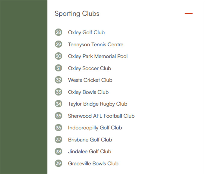Click the number 39 marker badge
This screenshot has width=205, height=174.
[x=58, y=163]
